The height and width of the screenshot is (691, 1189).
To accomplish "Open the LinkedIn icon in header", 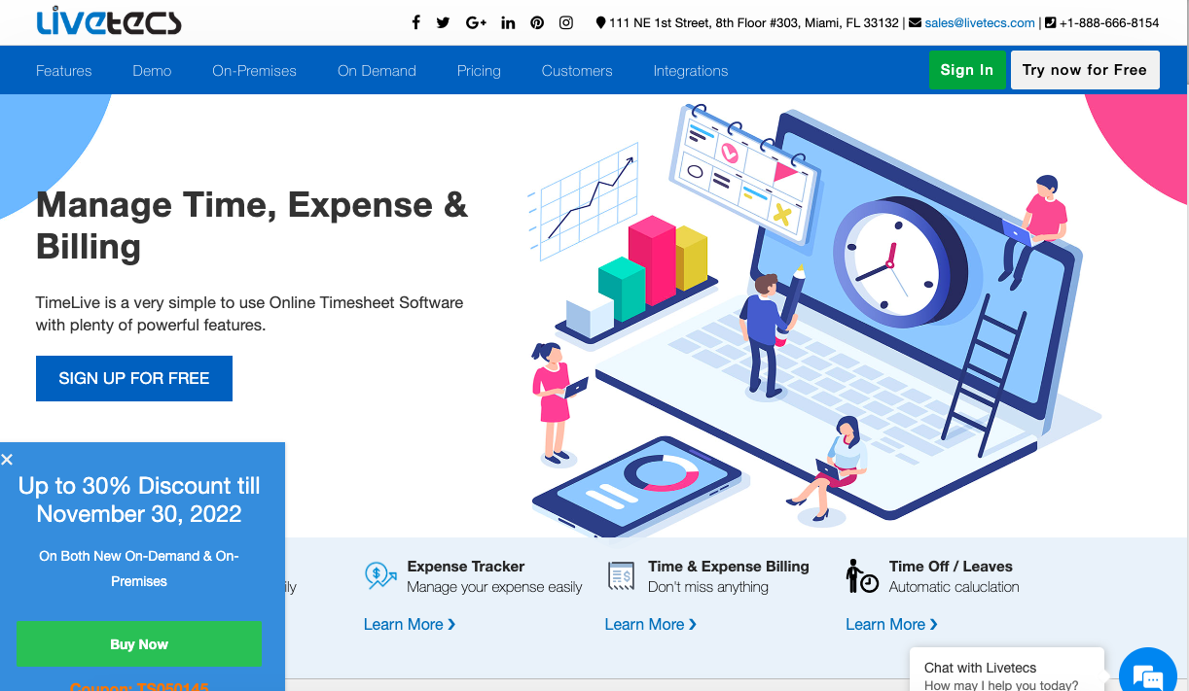I will (x=508, y=22).
